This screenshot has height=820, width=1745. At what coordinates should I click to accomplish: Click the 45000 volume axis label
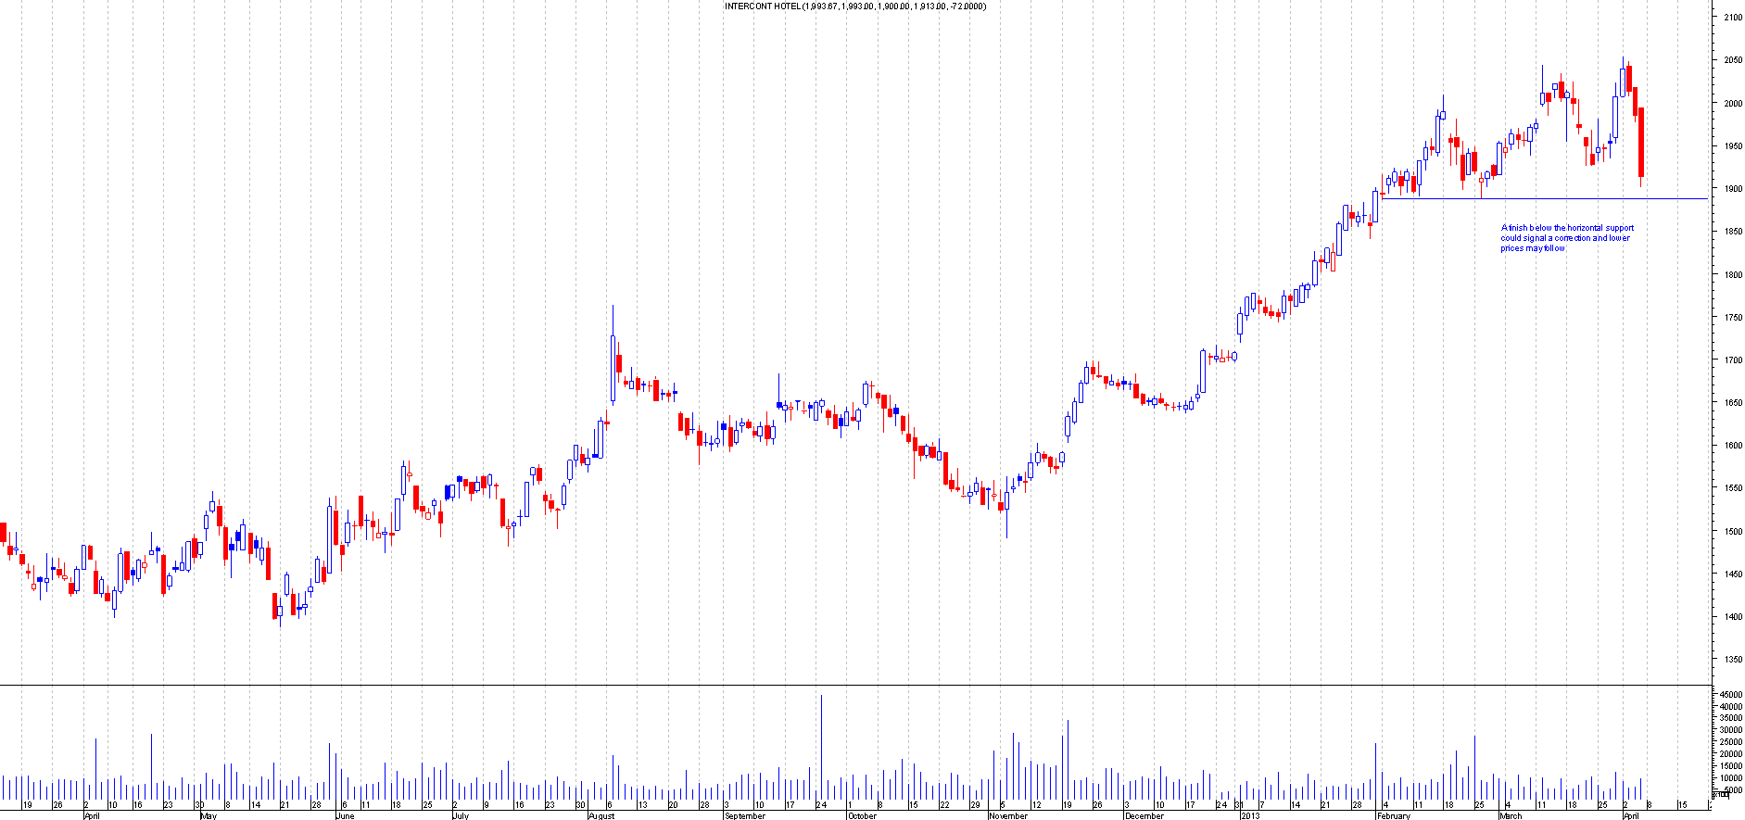[x=1730, y=694]
